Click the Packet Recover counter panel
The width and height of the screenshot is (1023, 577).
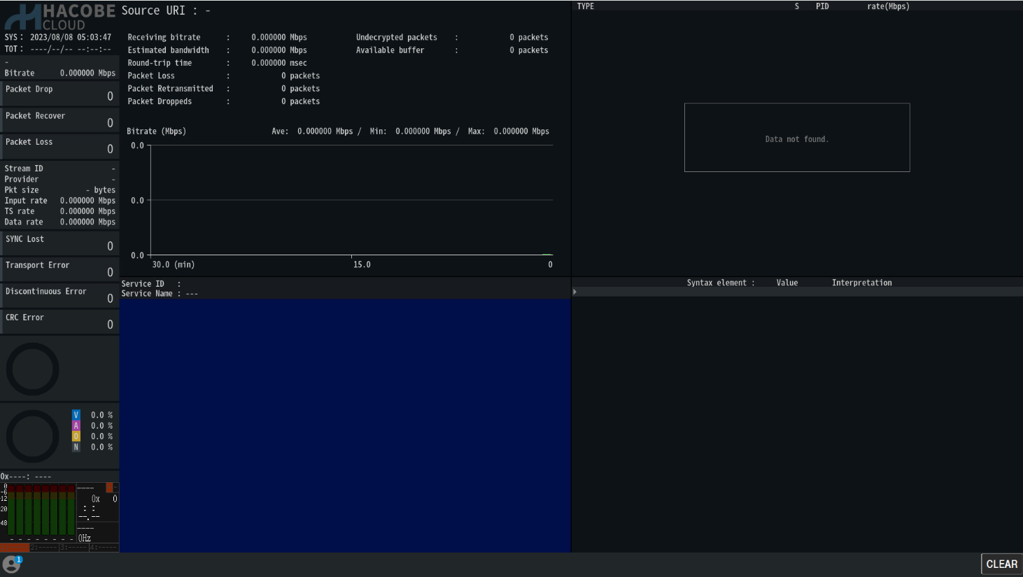coord(59,120)
